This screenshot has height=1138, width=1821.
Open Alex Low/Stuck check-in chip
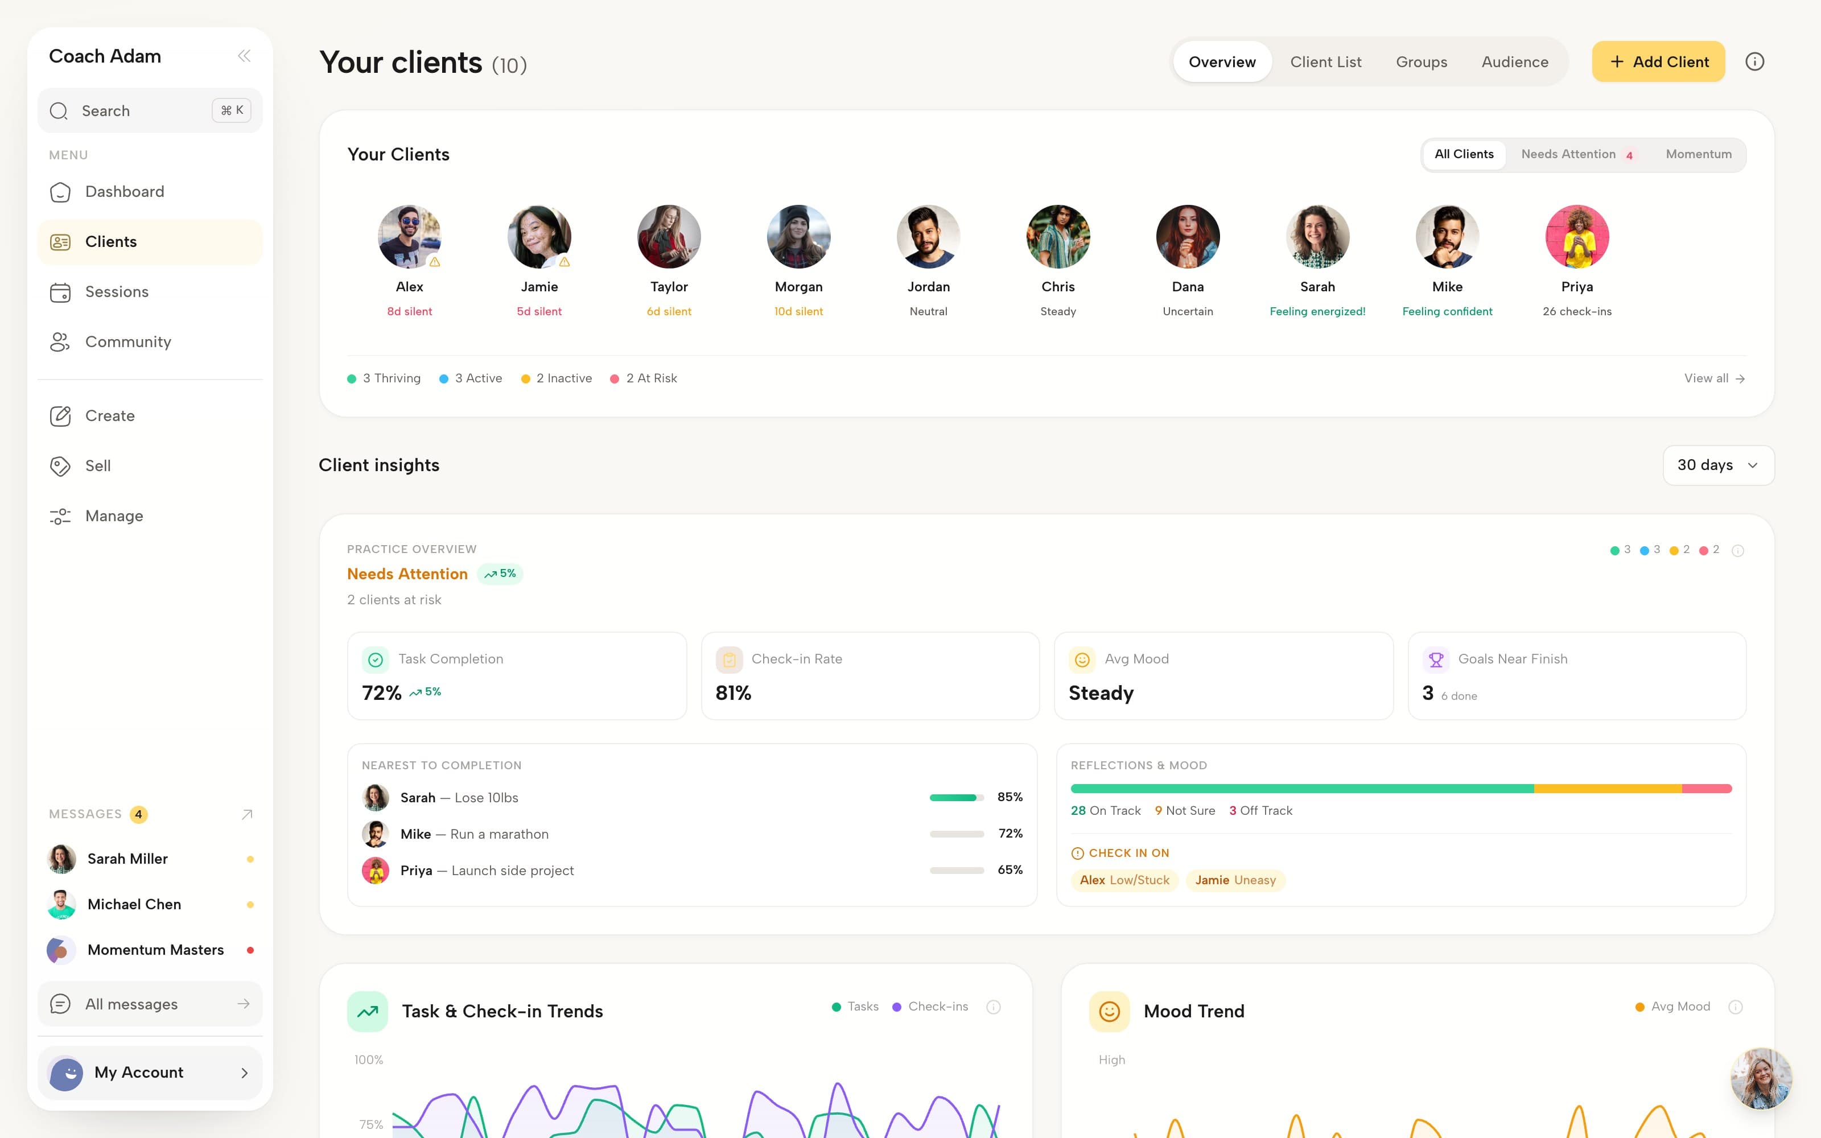(1124, 881)
